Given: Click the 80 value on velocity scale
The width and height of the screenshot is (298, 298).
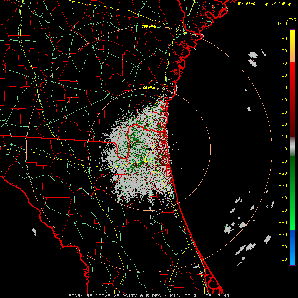Looking at the screenshot, I should point(284,51).
